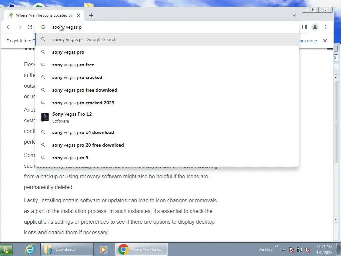Show hidden tray icons arrow

pyautogui.click(x=283, y=250)
